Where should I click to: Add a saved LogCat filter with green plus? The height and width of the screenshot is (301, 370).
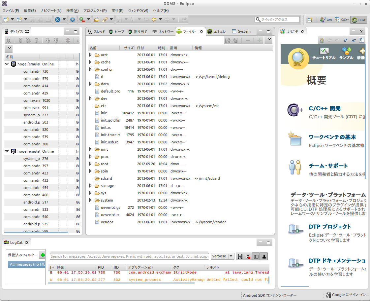[x=43, y=255]
